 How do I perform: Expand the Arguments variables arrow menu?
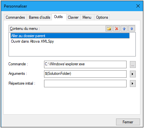coord(133,74)
